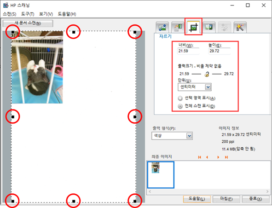Open the 도구(T) menu
The image size is (272, 208).
pos(28,14)
